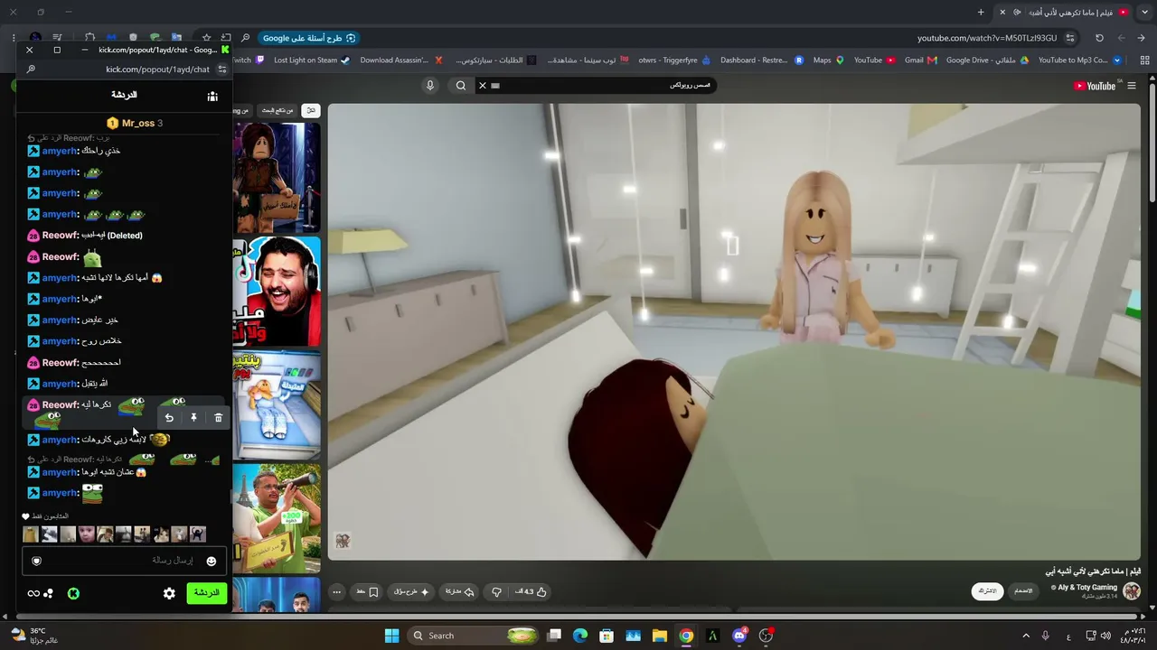Image resolution: width=1157 pixels, height=650 pixels.
Task: Open the weather widget showing 36°C
Action: tap(34, 636)
